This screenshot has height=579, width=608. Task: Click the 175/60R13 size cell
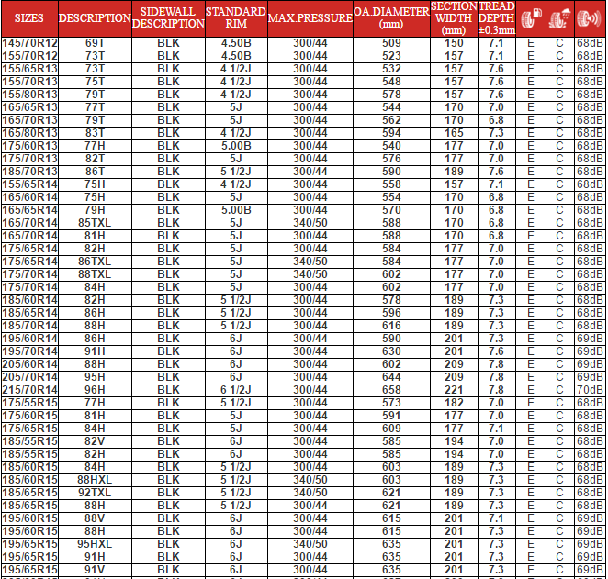point(30,146)
